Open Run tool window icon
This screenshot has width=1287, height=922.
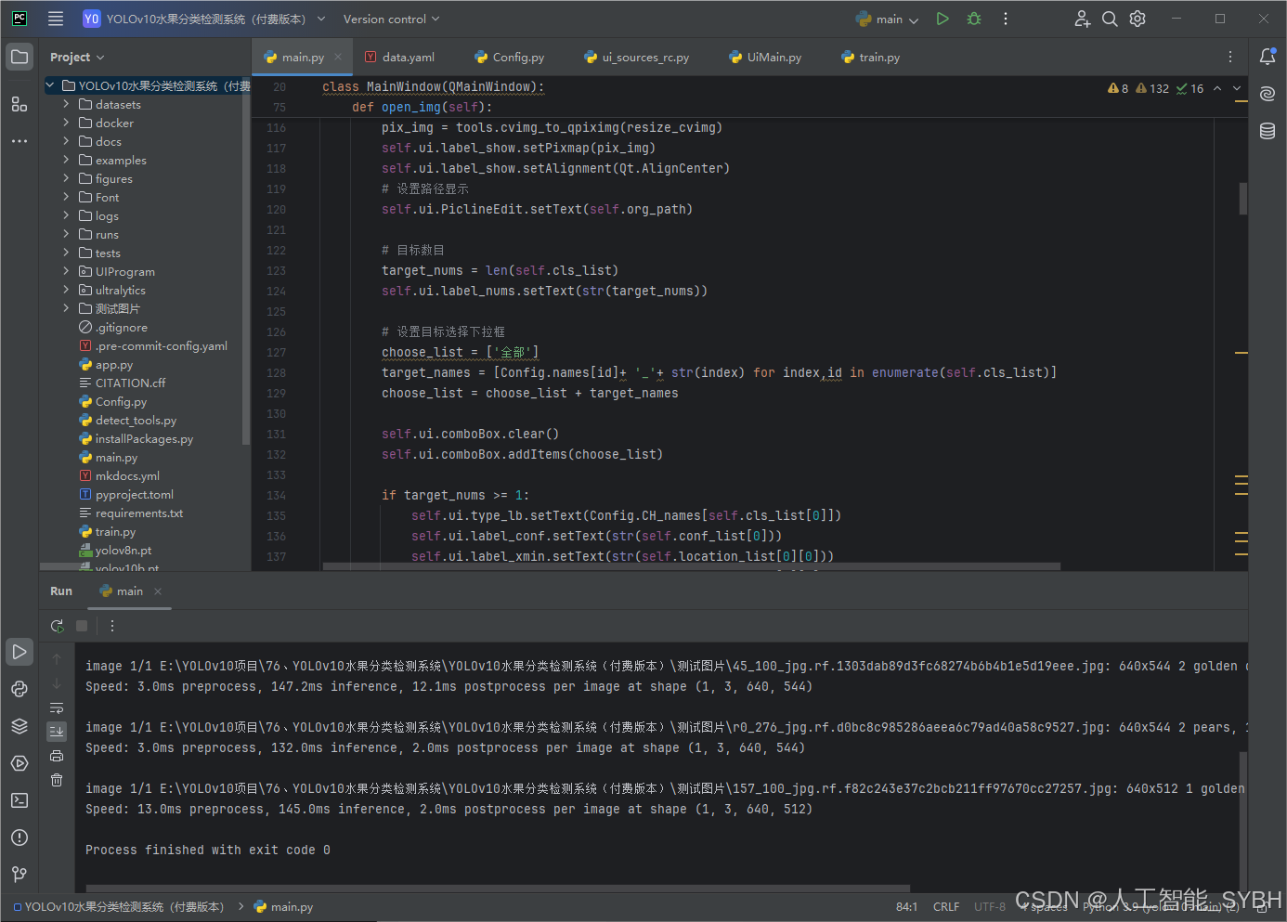click(19, 652)
